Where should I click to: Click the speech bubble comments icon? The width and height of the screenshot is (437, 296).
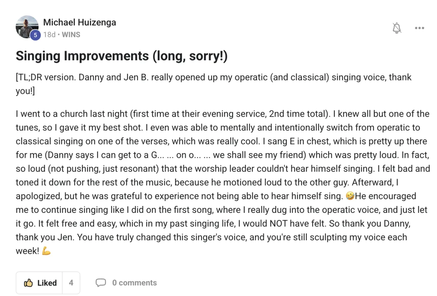point(101,283)
